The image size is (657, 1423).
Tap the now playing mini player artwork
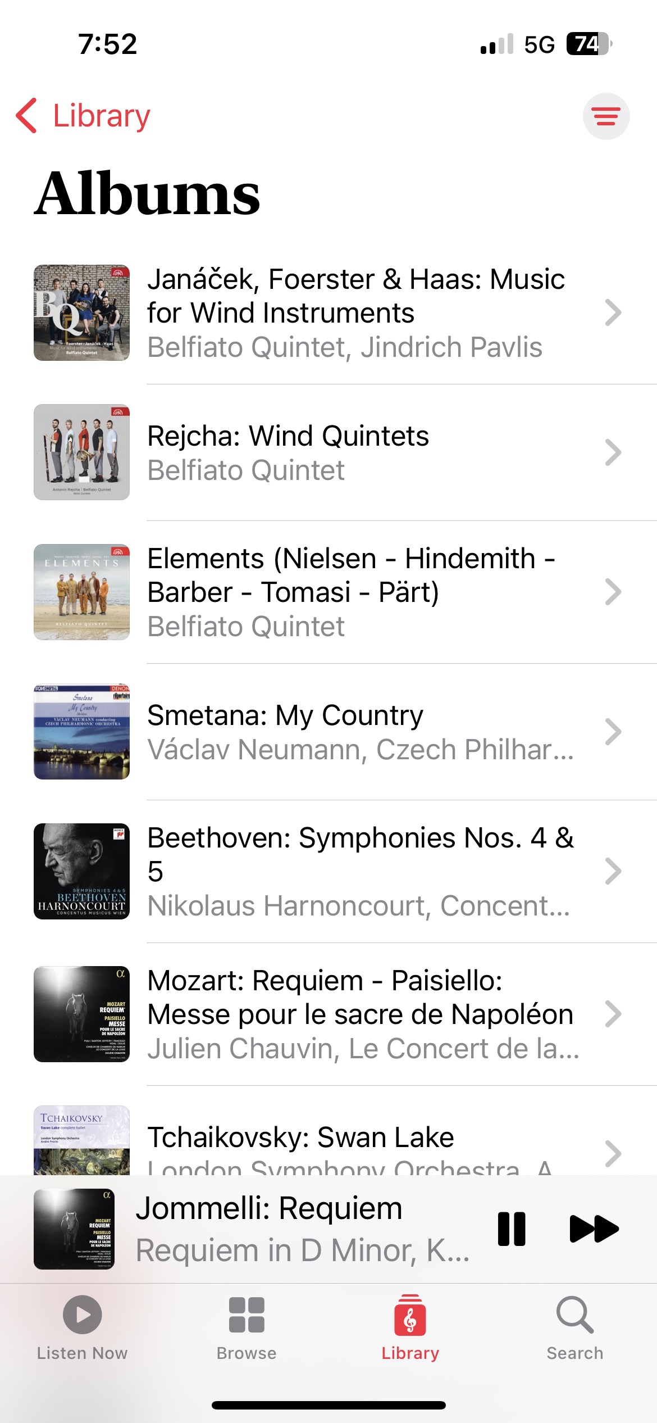coord(74,1229)
